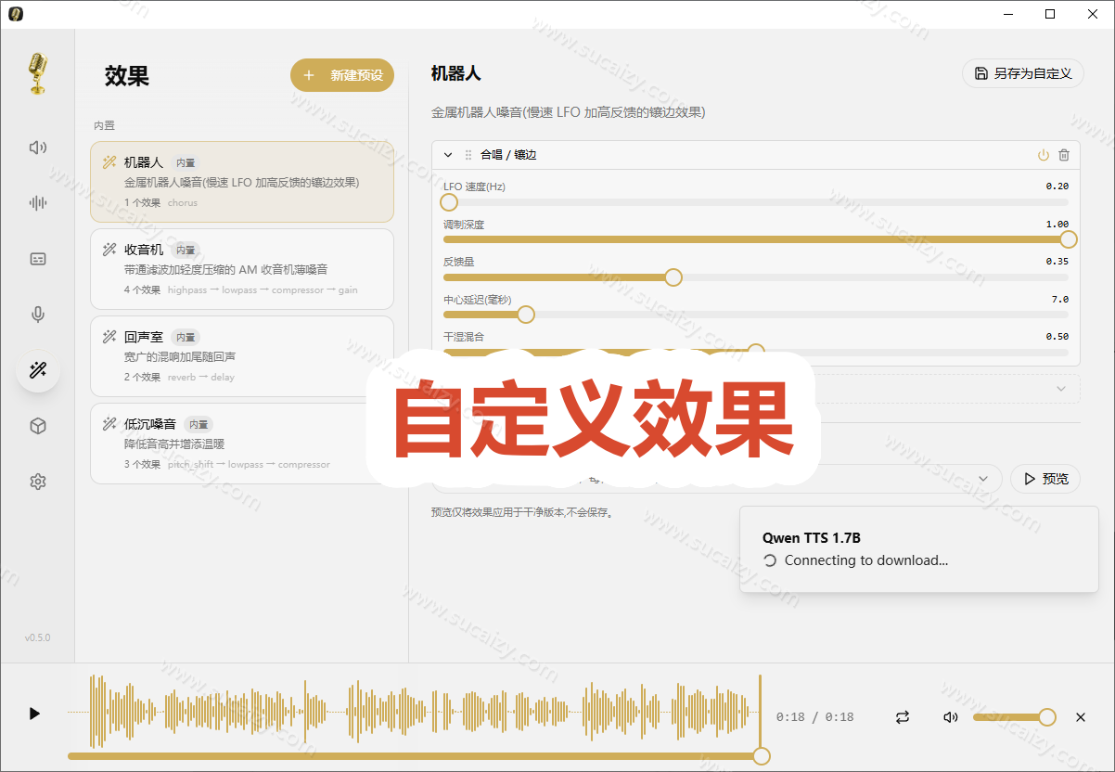This screenshot has width=1115, height=772.
Task: Minimize the application window
Action: [1007, 14]
